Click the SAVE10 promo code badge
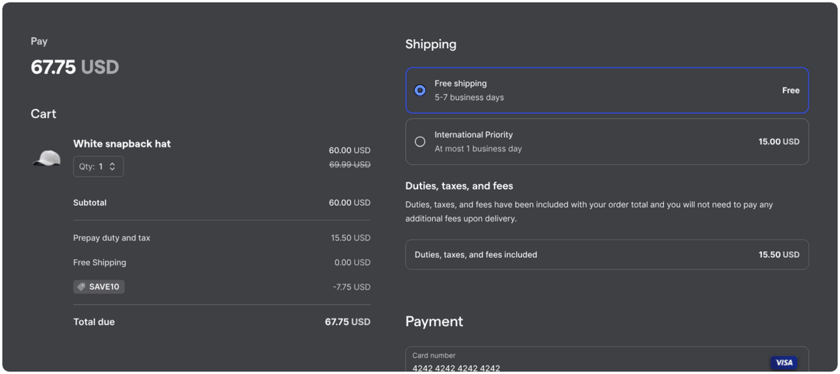The image size is (840, 374). tap(99, 286)
